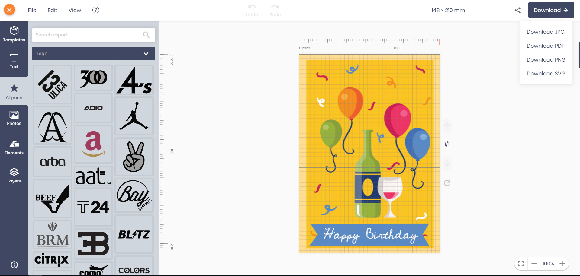Download the design as PDF
This screenshot has height=276, width=580.
546,46
